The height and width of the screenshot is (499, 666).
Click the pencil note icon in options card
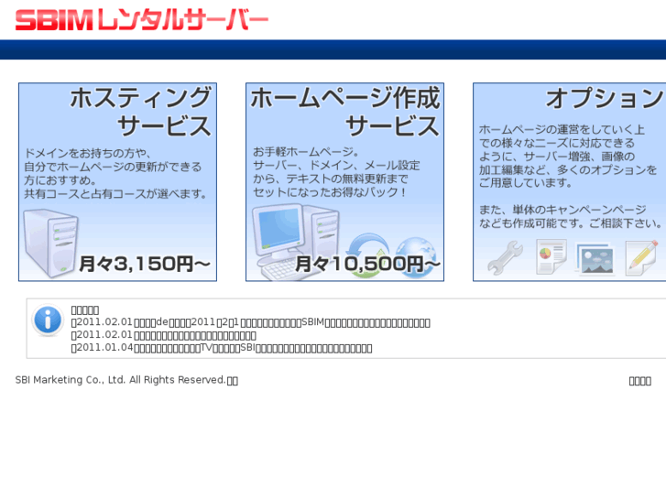642,257
